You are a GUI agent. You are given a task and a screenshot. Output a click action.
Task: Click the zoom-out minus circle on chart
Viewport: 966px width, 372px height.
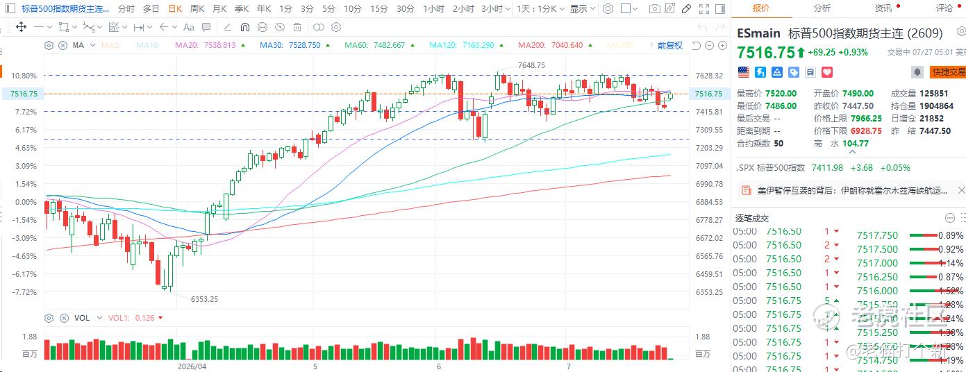(x=709, y=45)
